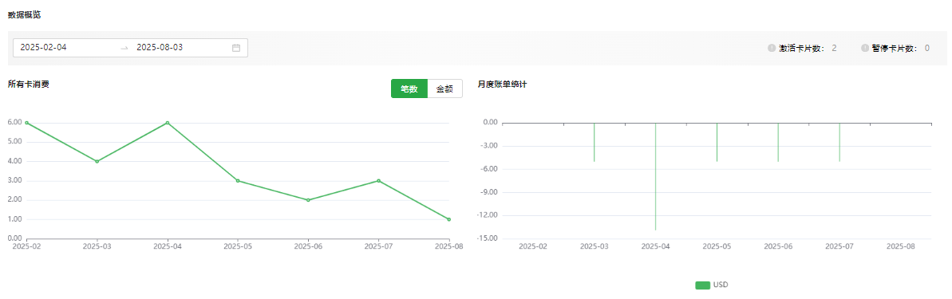952x299 pixels.
Task: Click the info icon beside 暂停卡片数
Action: [864, 48]
